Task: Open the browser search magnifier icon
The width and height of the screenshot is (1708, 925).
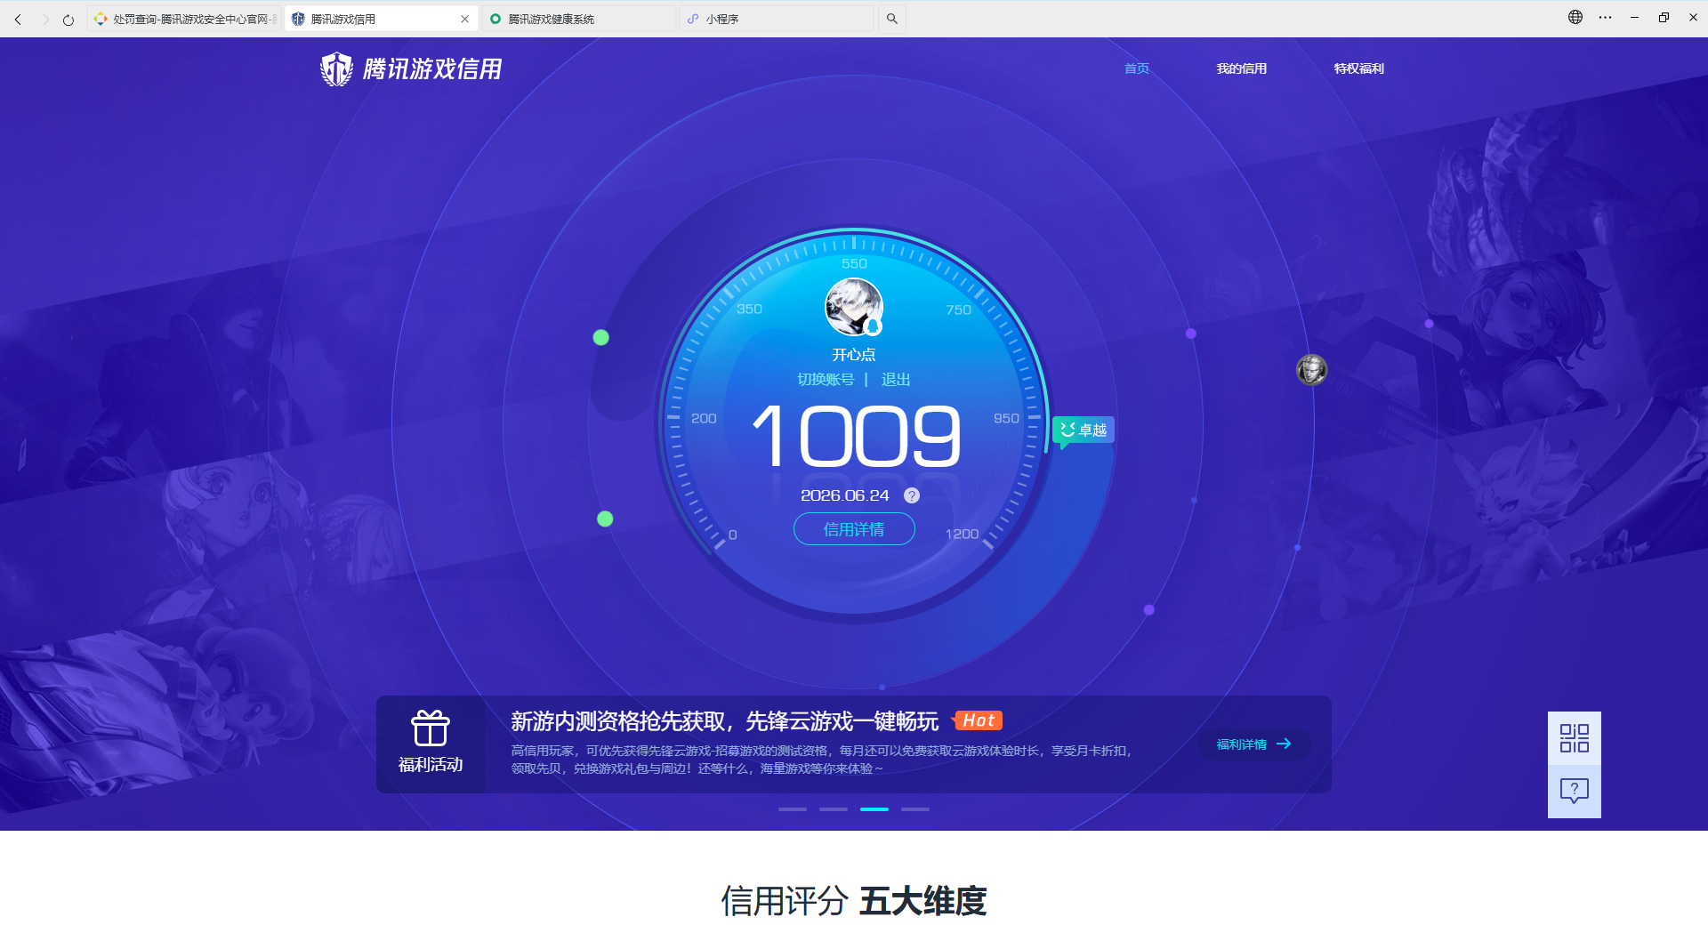Action: 891,19
